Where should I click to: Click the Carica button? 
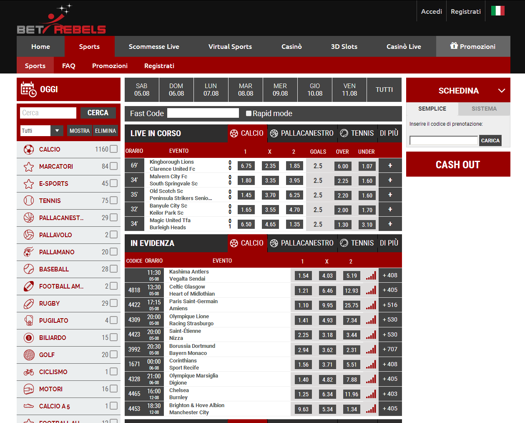click(x=490, y=141)
